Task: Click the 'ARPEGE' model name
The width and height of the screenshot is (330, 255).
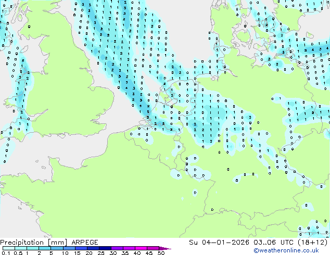Action: [85, 243]
